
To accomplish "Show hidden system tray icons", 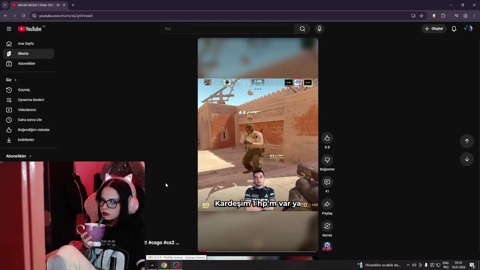I will point(408,265).
